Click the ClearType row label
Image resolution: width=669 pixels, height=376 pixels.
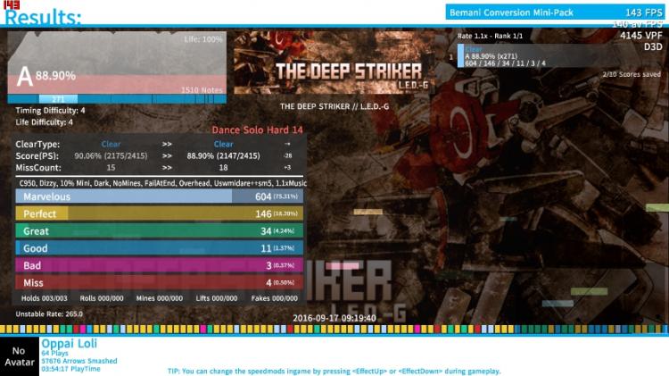[37, 144]
